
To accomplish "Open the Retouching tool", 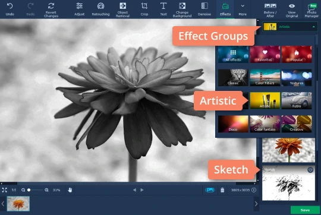I will coord(100,9).
